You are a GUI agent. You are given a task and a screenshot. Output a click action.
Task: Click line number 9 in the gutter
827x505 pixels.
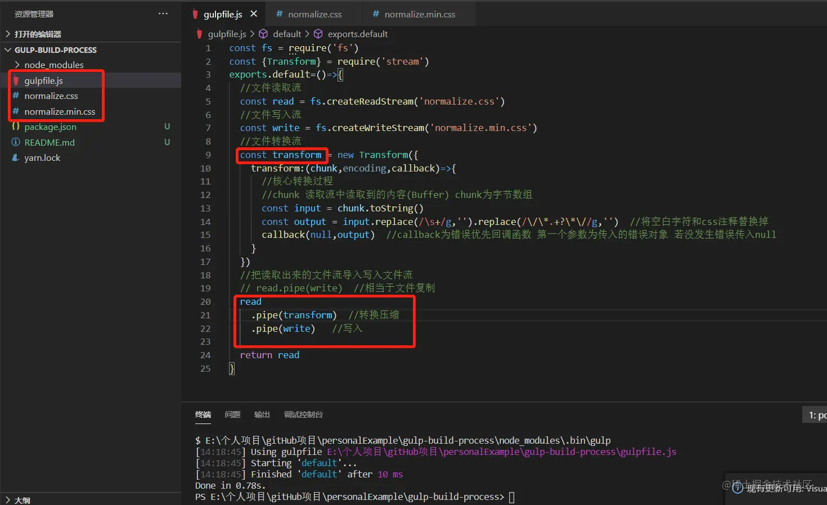tap(208, 155)
